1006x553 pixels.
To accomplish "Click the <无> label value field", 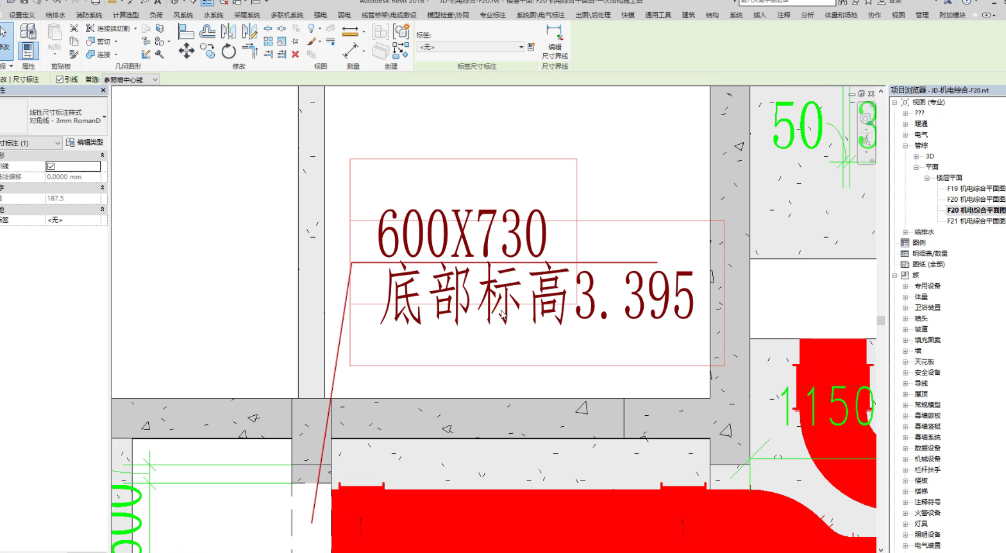I will [73, 220].
